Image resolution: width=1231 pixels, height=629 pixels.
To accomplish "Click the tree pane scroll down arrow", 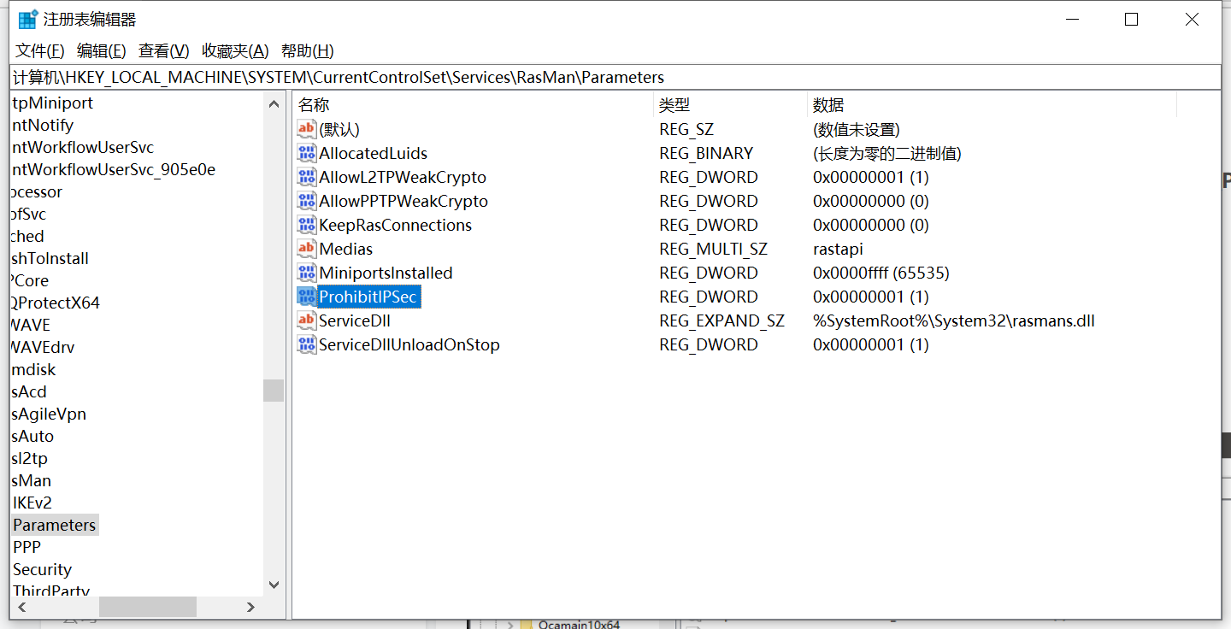I will tap(274, 585).
